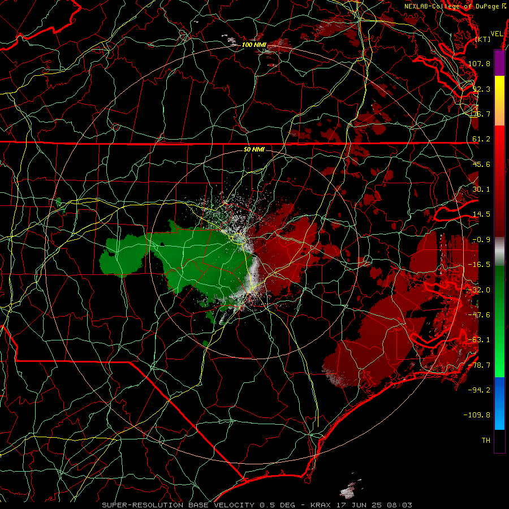This screenshot has width=509, height=509.
Task: Click the large green inbound velocity area
Action: click(x=195, y=256)
